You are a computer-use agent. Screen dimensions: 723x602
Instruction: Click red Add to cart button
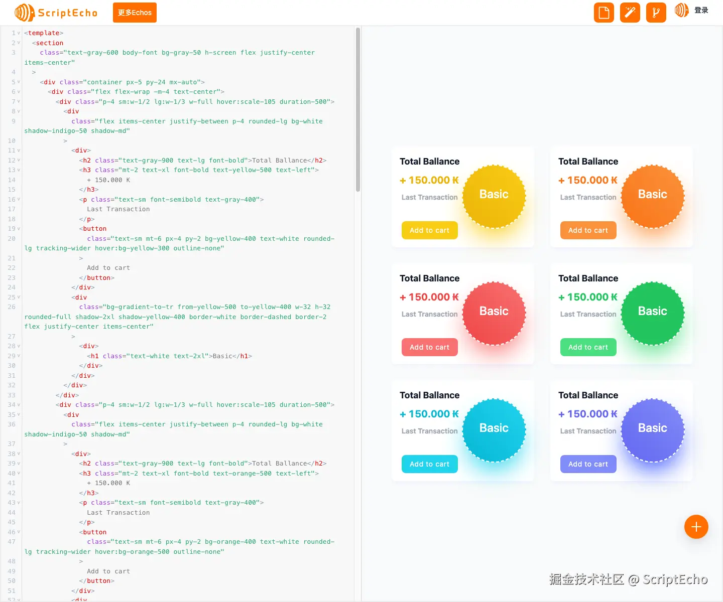click(430, 347)
